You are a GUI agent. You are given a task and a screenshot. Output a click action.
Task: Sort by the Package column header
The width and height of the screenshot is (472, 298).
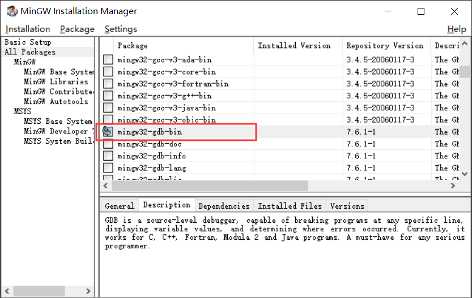click(x=184, y=46)
